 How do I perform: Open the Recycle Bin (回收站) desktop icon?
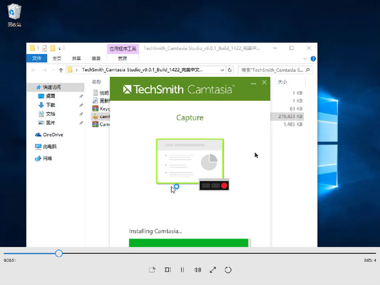[14, 15]
